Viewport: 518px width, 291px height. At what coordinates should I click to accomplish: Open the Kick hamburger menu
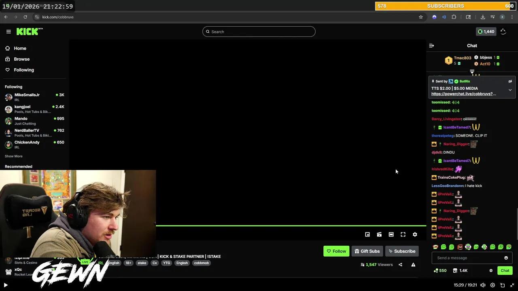pos(8,32)
